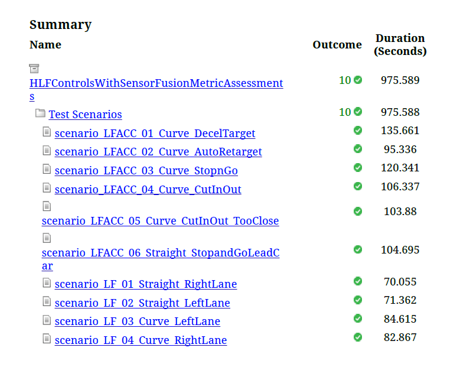Click the archive box icon above HLFControlsWithSensorFusionMetricAssessments
The width and height of the screenshot is (473, 367).
(34, 69)
